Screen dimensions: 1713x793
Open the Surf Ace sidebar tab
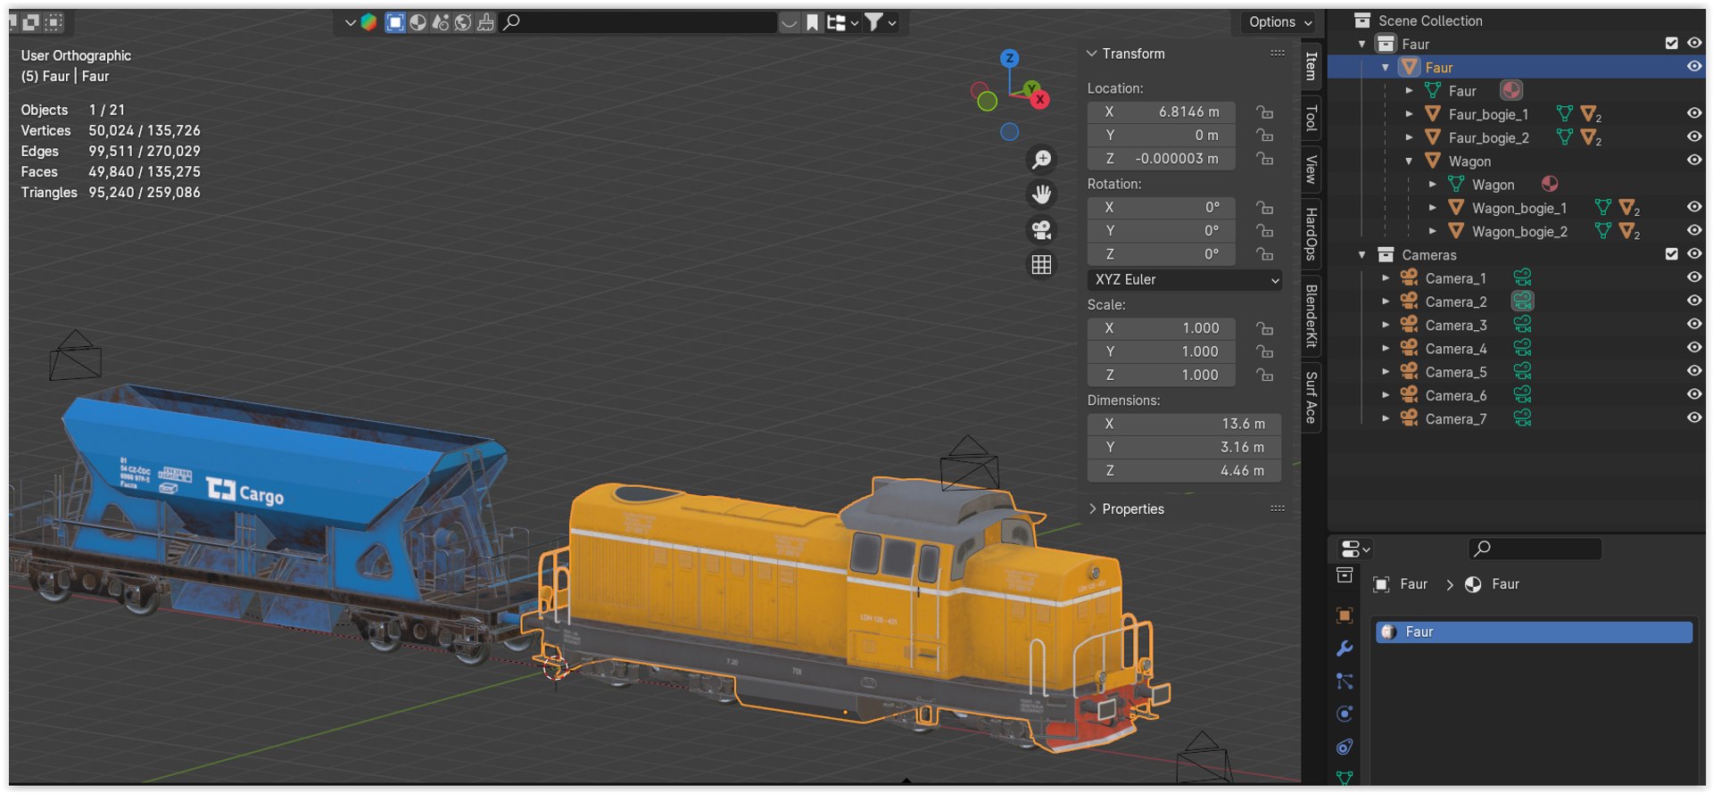pos(1311,398)
